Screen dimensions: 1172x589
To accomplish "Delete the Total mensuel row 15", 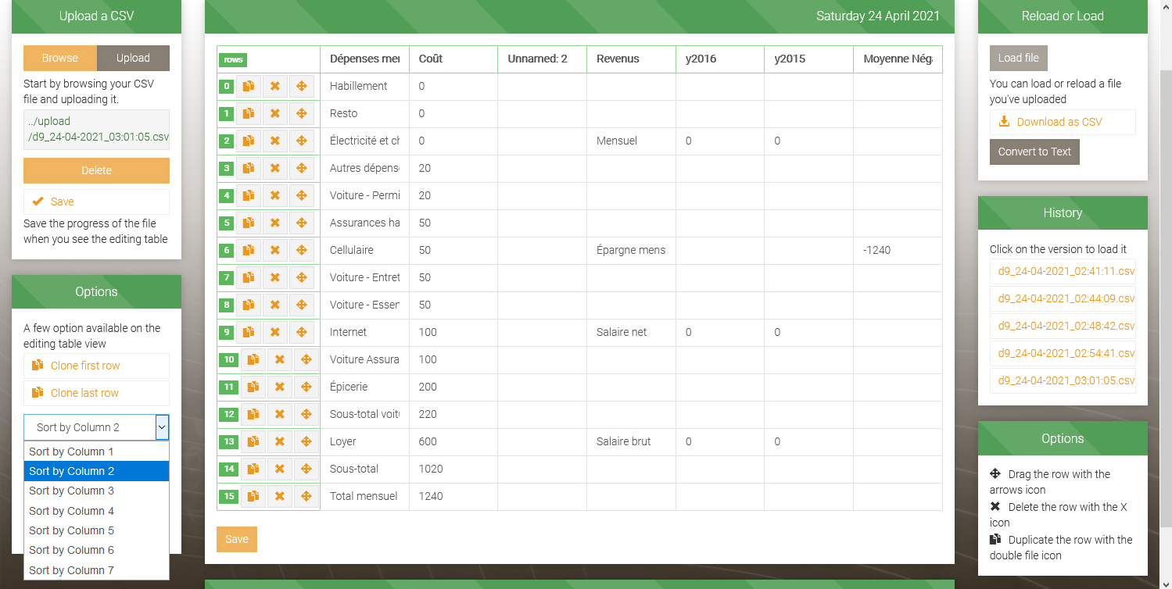I will pos(279,497).
